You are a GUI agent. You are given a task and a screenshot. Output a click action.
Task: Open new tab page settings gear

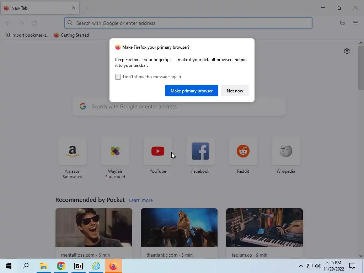tap(347, 51)
